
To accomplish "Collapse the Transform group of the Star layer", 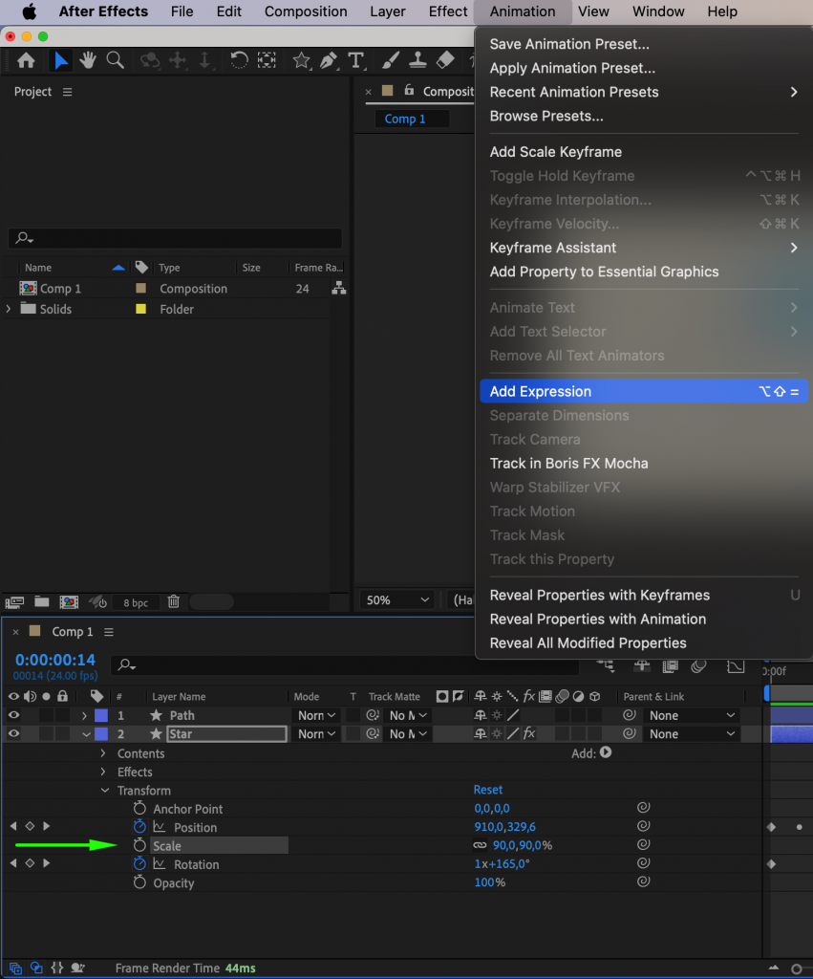I will pos(105,791).
